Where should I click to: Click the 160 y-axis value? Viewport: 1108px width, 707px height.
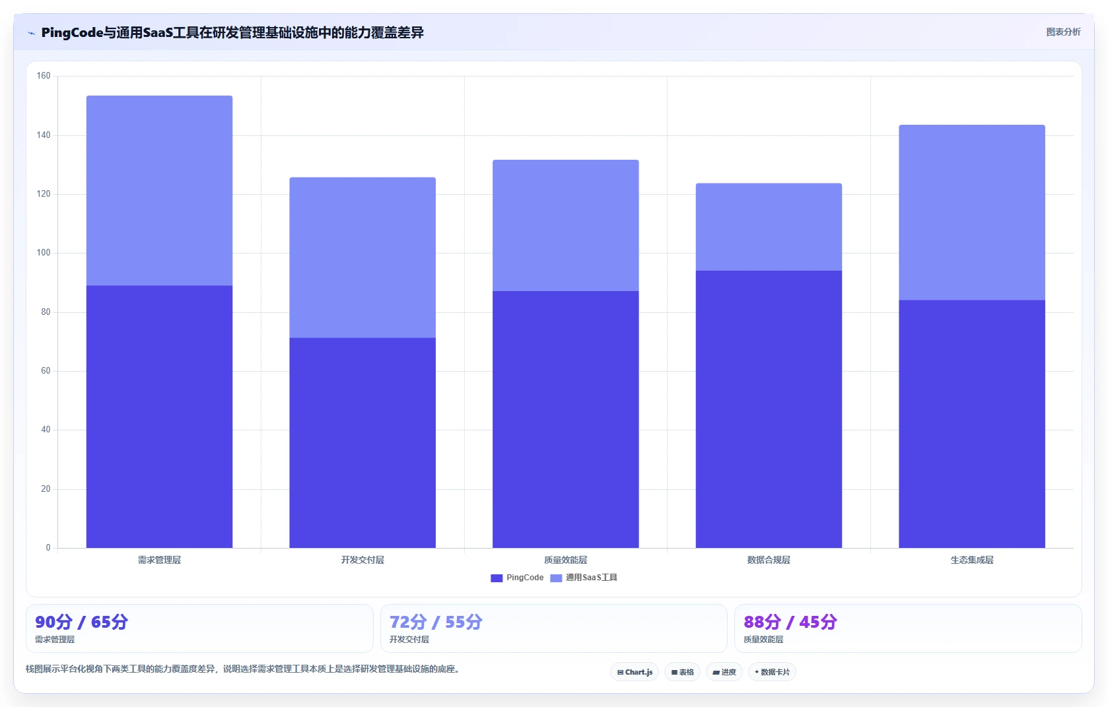tap(44, 76)
